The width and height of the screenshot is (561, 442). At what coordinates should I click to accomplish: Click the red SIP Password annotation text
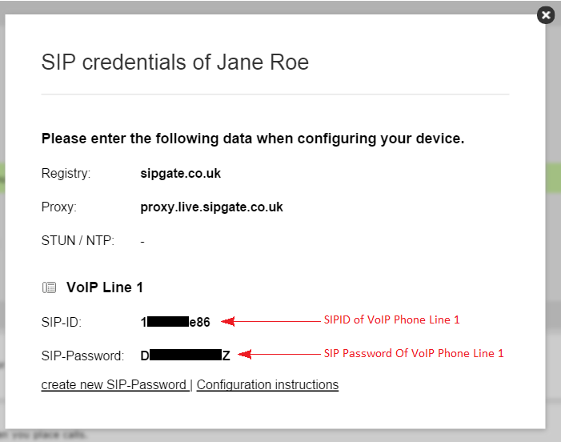pyautogui.click(x=414, y=353)
